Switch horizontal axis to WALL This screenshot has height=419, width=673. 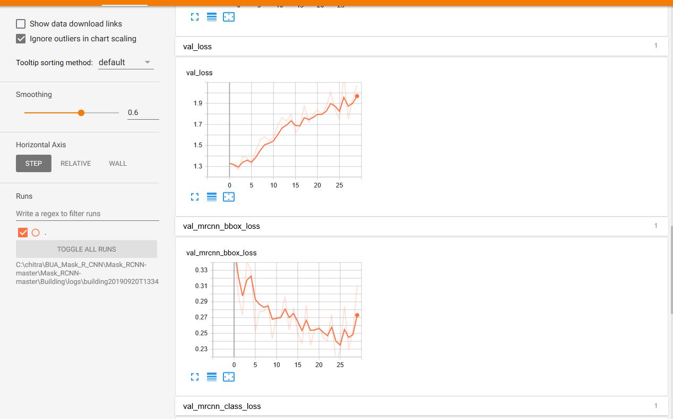[x=118, y=164]
